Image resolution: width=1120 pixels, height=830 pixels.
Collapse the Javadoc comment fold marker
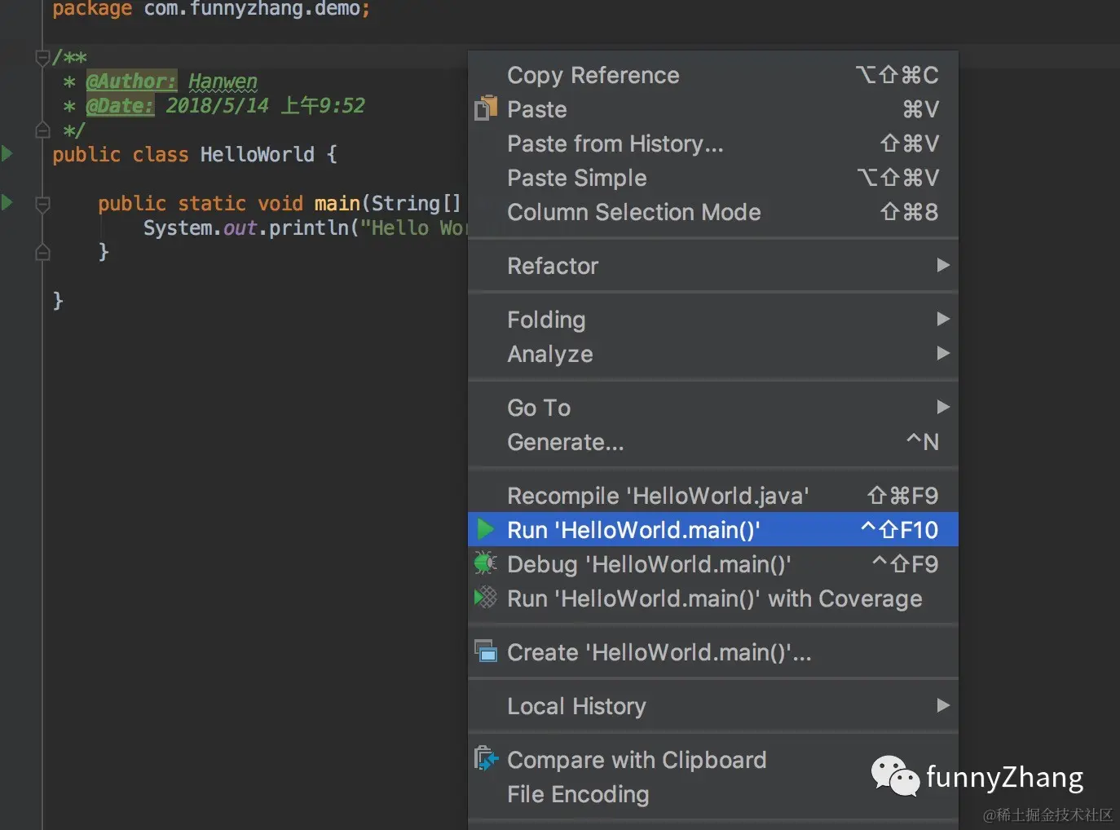point(43,57)
